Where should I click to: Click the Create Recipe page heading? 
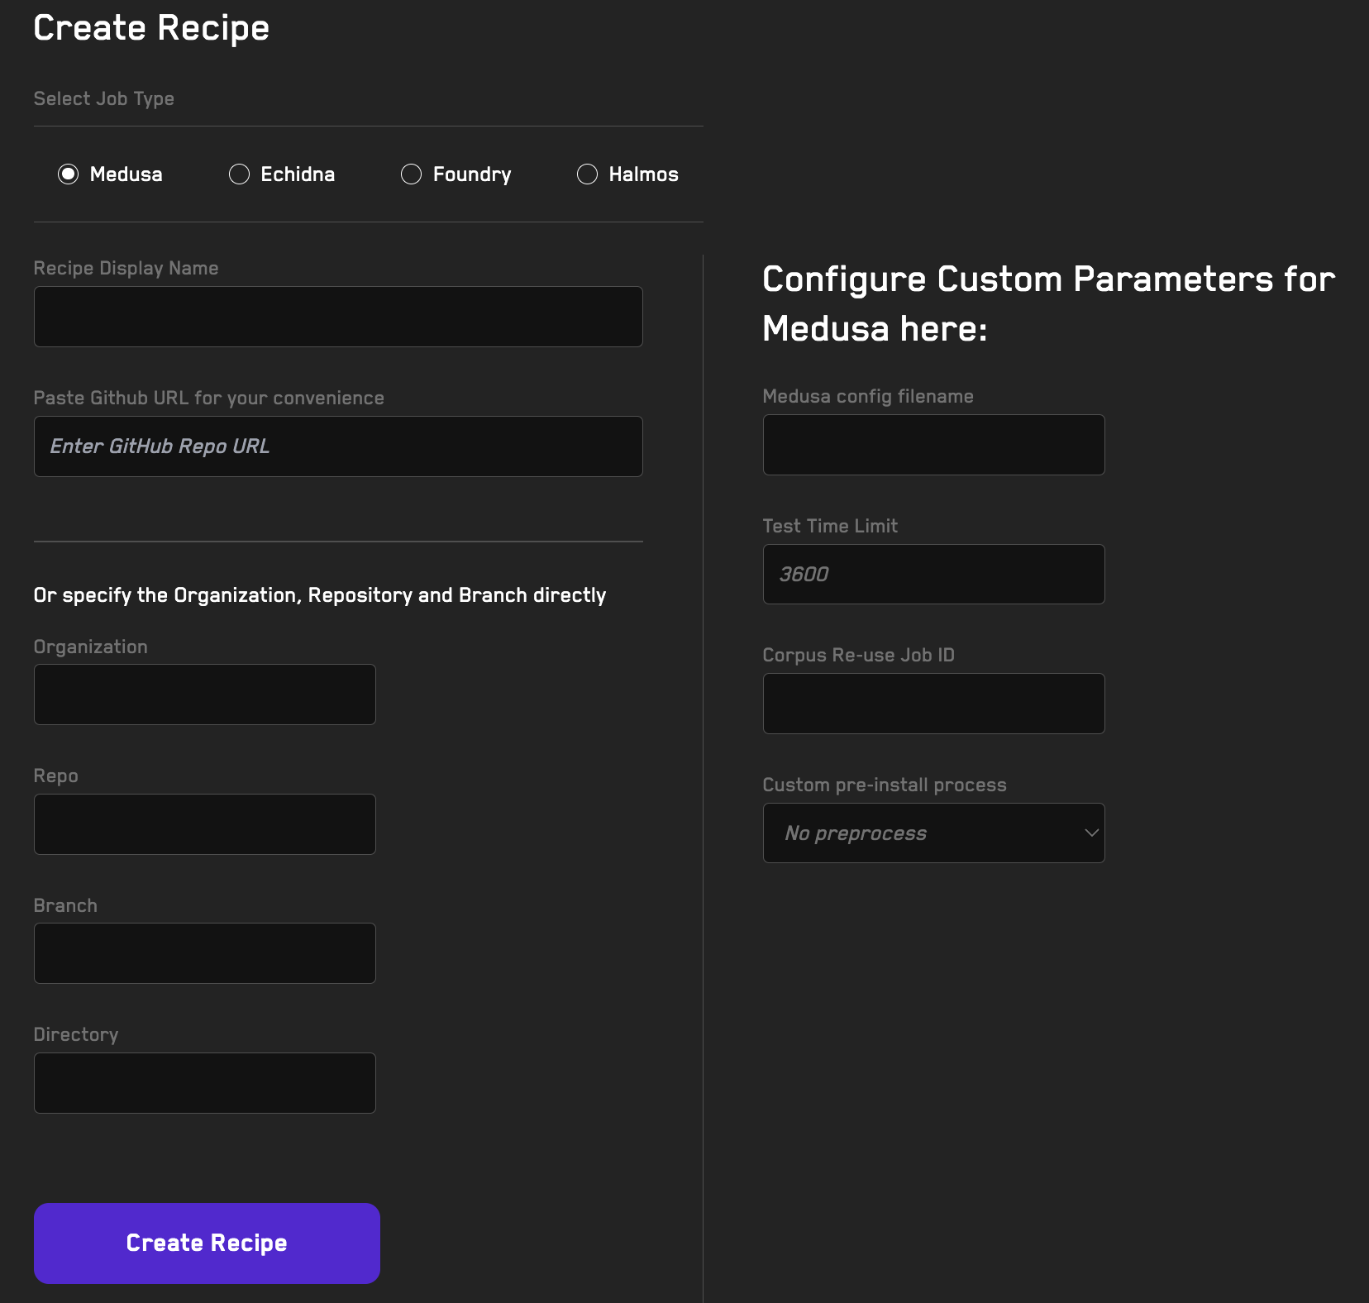(x=151, y=28)
